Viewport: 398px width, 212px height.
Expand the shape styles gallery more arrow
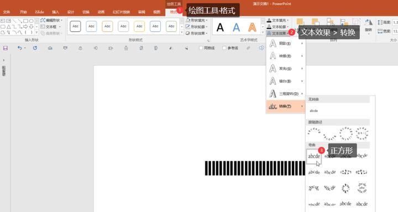click(182, 33)
